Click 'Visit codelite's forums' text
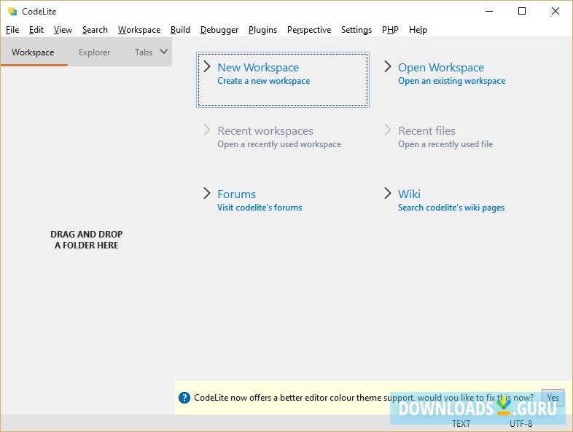The height and width of the screenshot is (432, 573). 260,208
